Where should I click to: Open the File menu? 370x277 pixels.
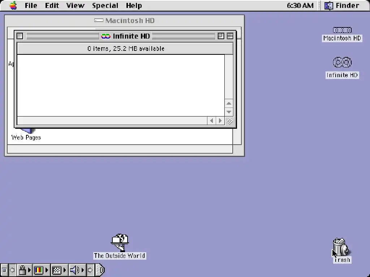click(31, 5)
